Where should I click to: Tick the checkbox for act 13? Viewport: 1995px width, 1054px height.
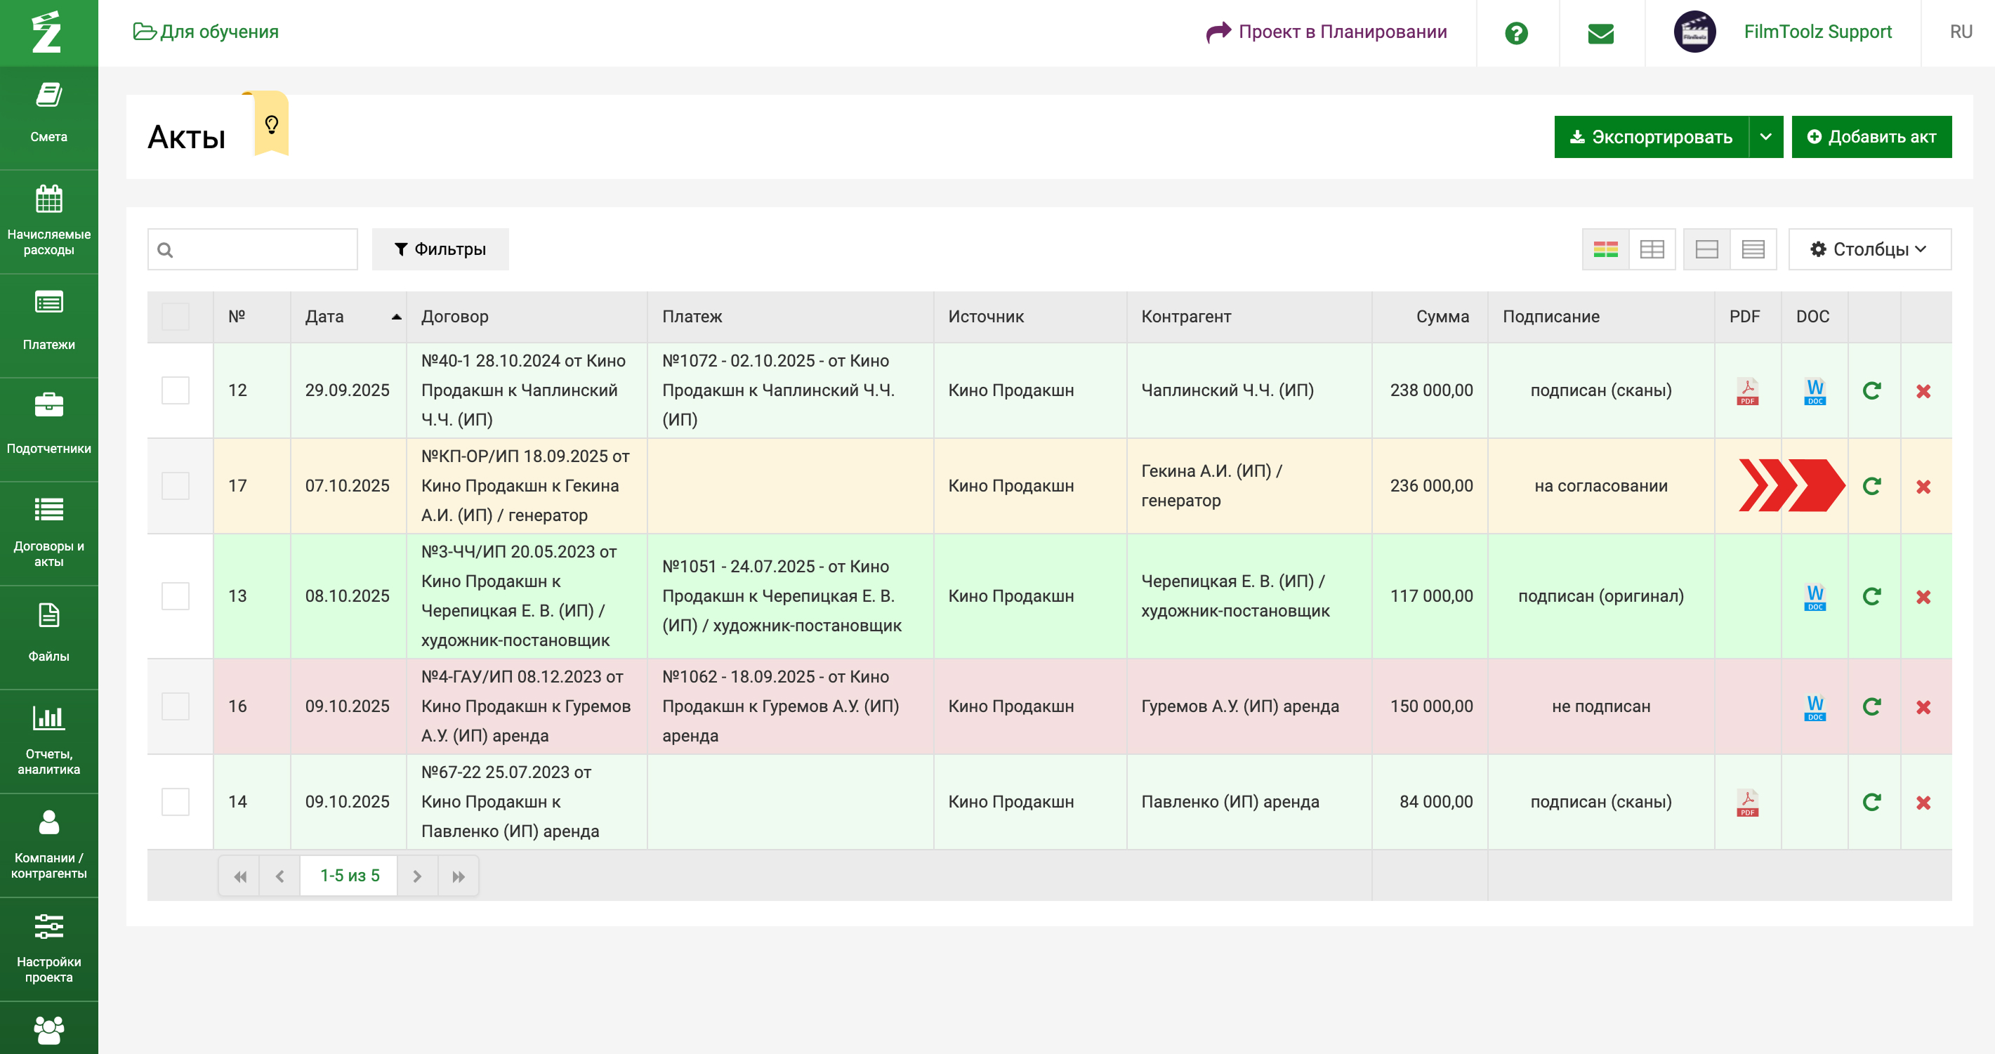point(175,596)
